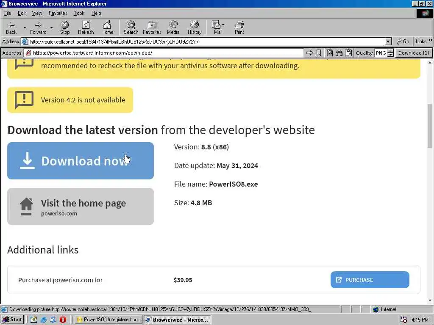Open the Help menu
434x325 pixels.
coord(96,13)
